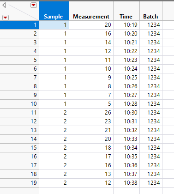Select the Batch column header

pyautogui.click(x=151, y=11)
